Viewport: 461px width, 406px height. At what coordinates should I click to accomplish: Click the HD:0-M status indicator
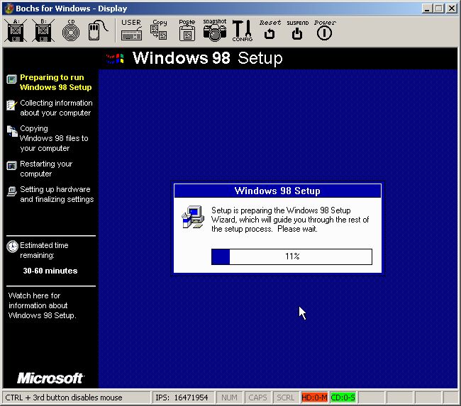point(314,397)
